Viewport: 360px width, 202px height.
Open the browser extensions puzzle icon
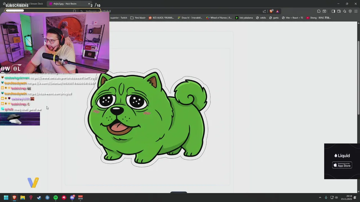319,11
